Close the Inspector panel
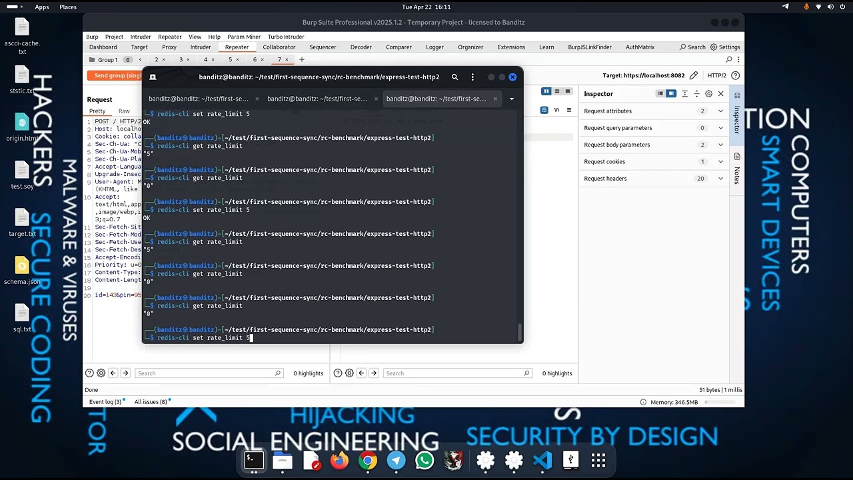853x480 pixels. point(720,94)
